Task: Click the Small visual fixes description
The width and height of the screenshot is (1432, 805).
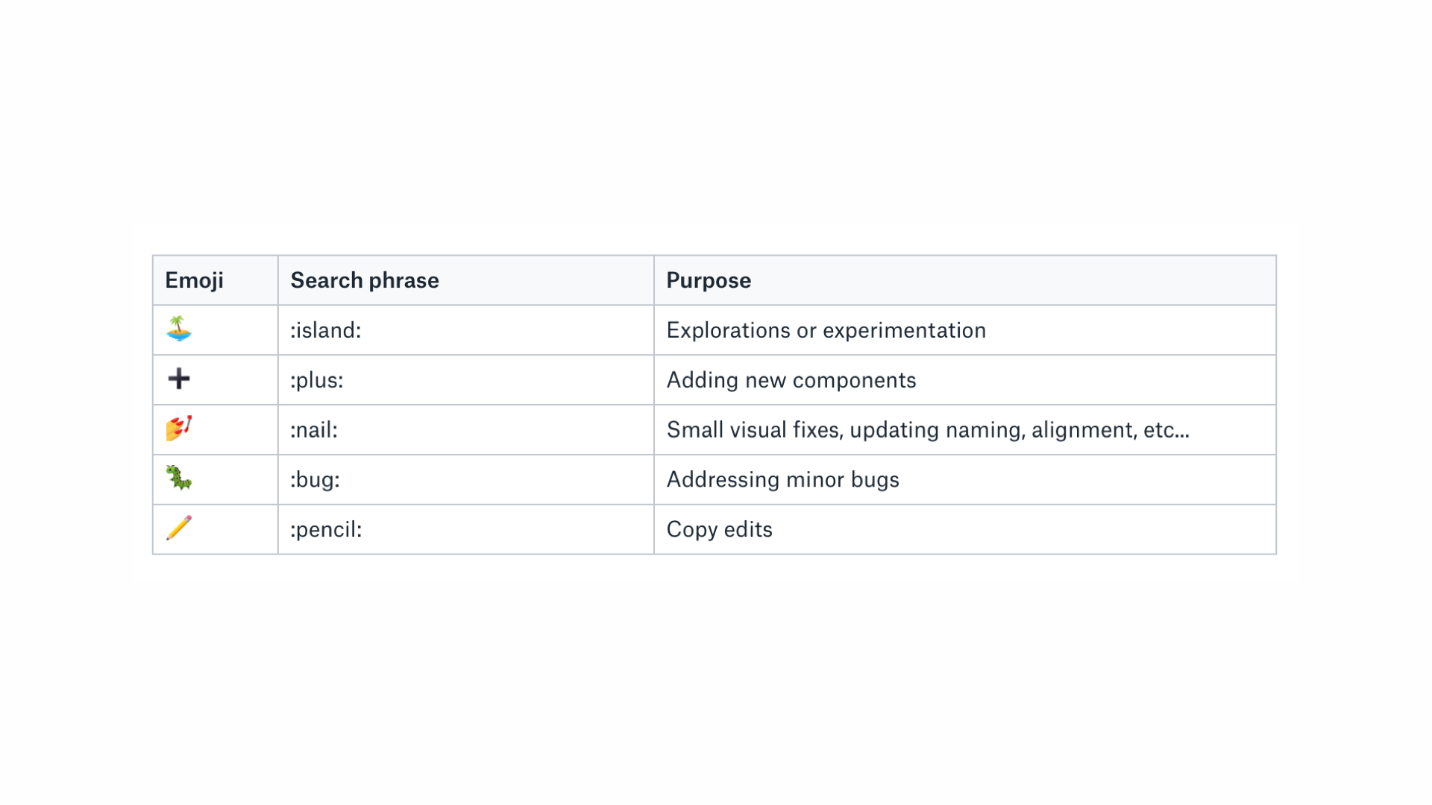Action: pos(928,430)
